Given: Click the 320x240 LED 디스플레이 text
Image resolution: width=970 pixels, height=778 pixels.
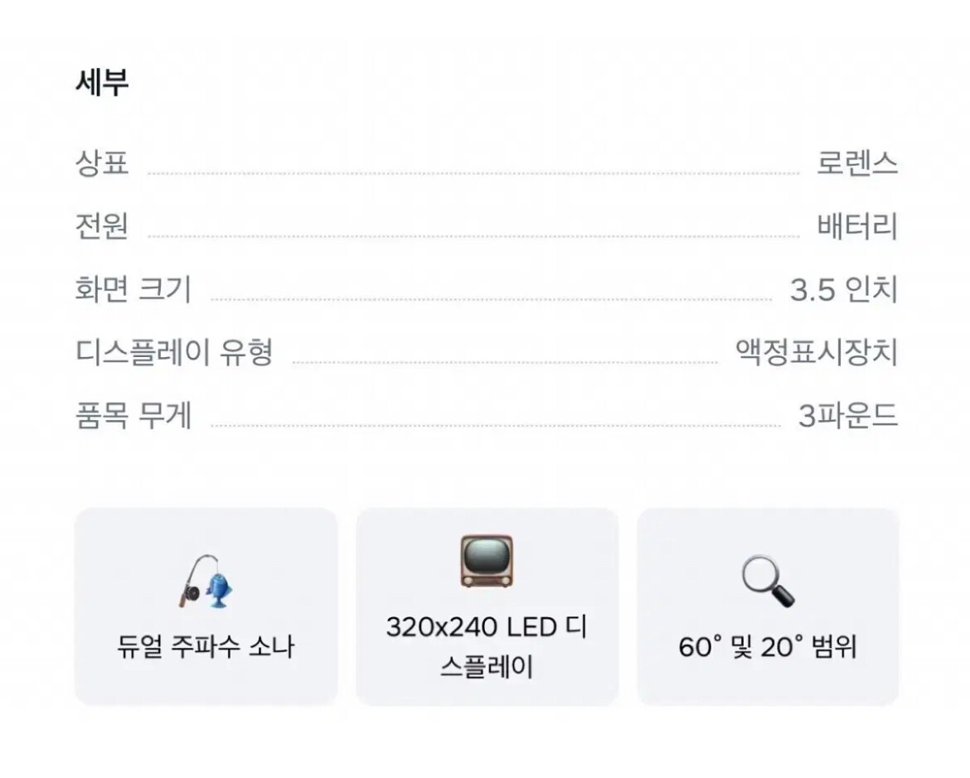Looking at the screenshot, I should click(x=487, y=647).
